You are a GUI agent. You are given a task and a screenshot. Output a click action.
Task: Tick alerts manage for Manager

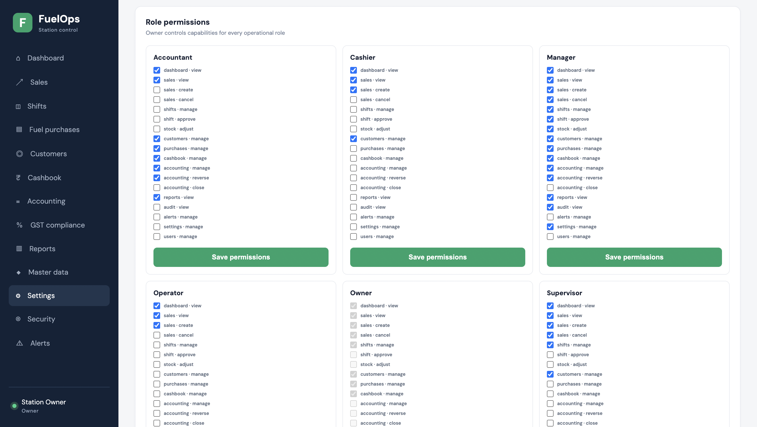click(x=550, y=217)
